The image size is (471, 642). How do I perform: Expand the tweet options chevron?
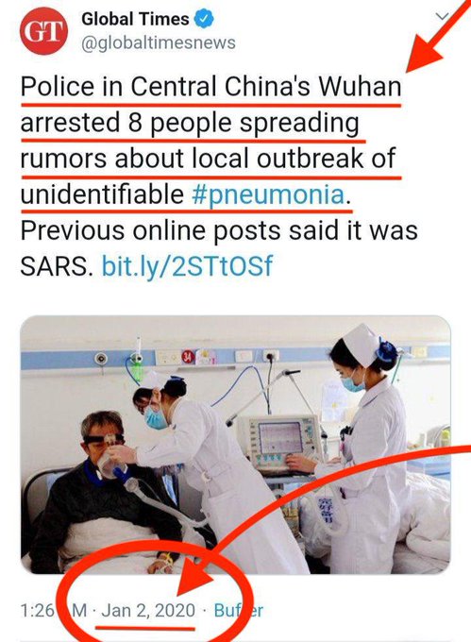click(x=443, y=16)
